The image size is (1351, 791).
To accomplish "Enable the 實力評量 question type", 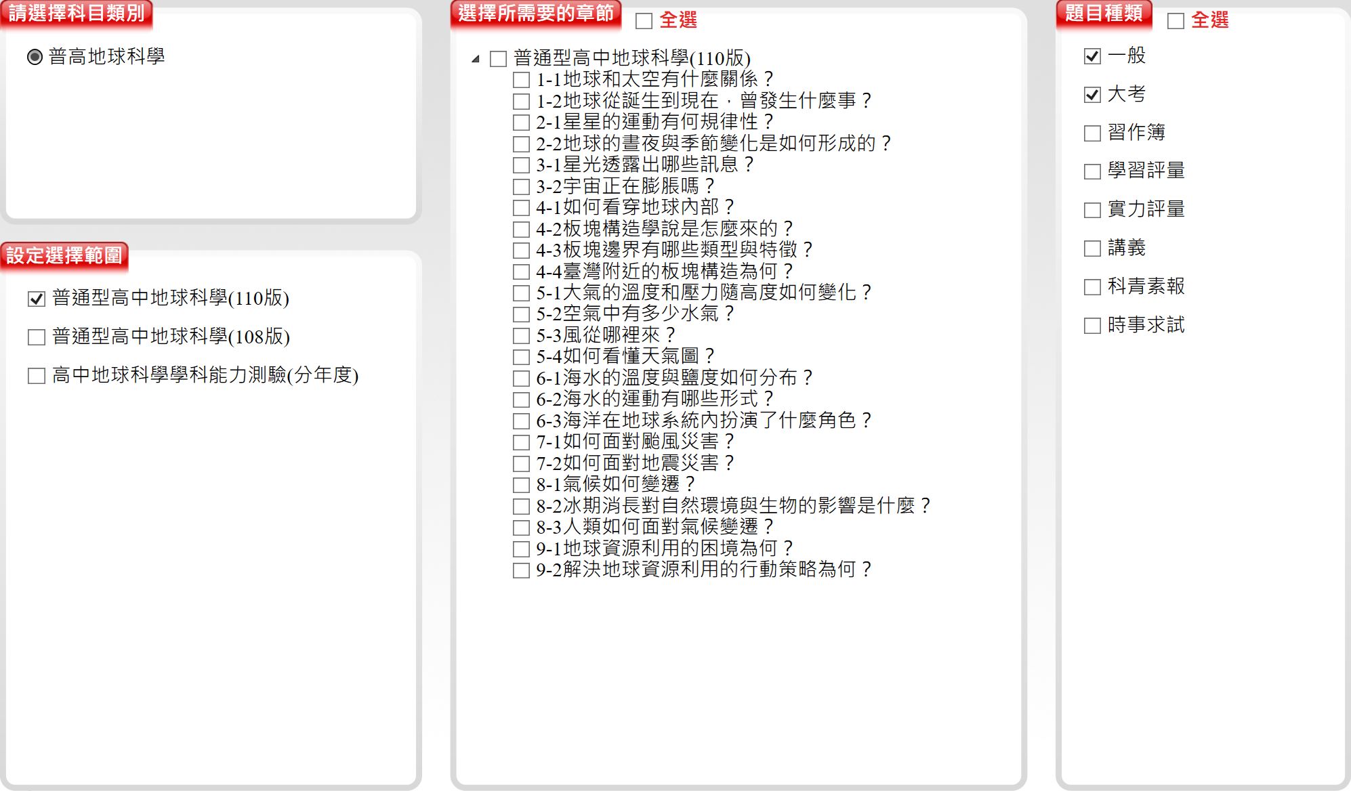I will (1092, 210).
